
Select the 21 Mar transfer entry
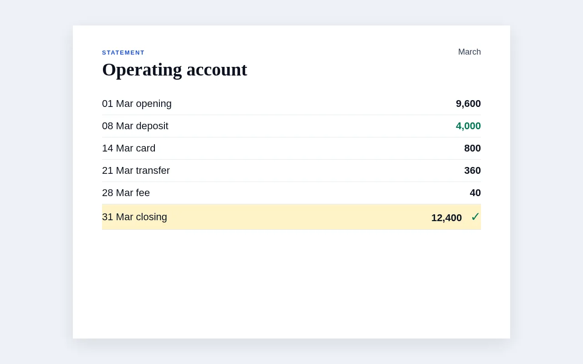[136, 171]
